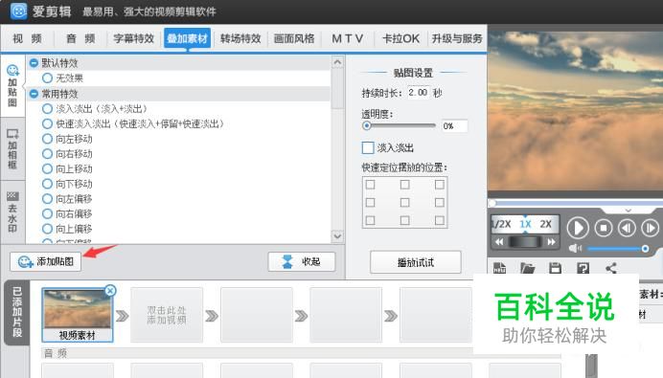Tick top-center position checkbox
This screenshot has height=378, width=663.
404,185
